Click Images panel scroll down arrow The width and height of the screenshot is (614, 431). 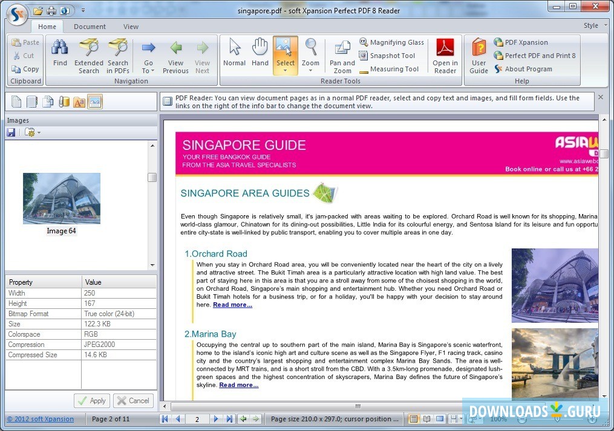(152, 265)
